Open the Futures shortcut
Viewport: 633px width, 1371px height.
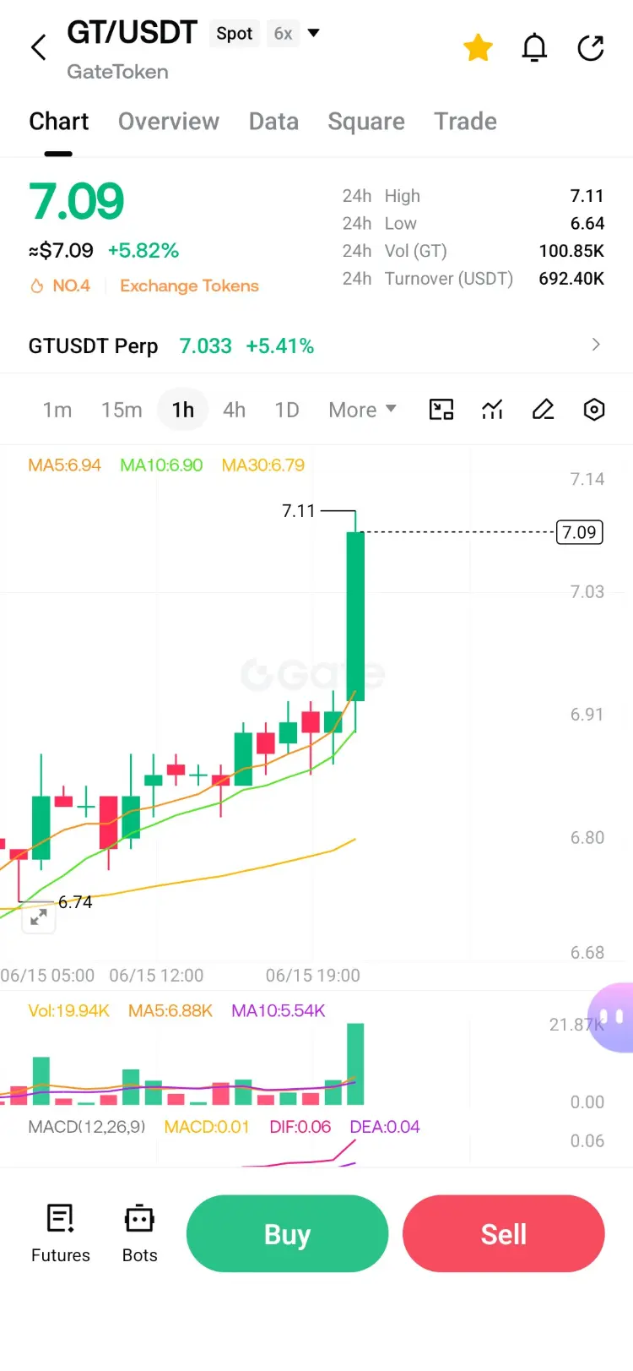tap(61, 1233)
